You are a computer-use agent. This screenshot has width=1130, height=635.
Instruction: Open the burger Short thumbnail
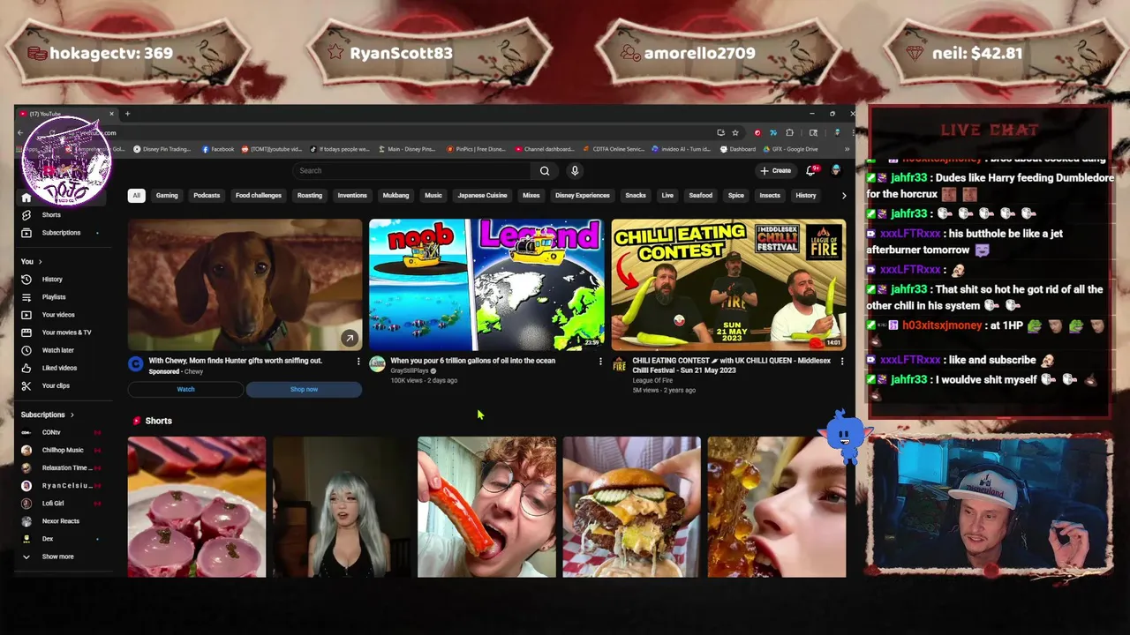click(631, 507)
